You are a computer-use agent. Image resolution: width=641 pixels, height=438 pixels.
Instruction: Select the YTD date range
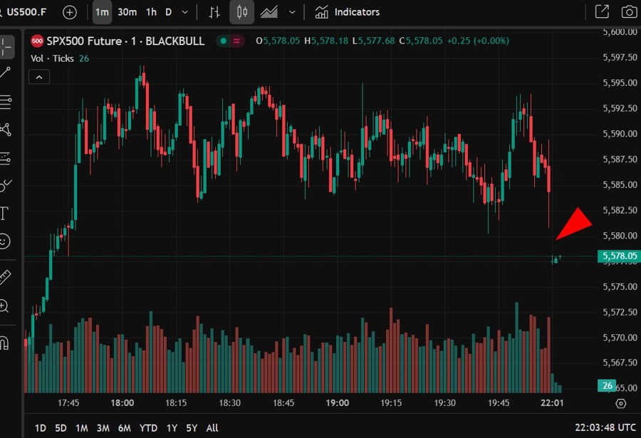(148, 428)
